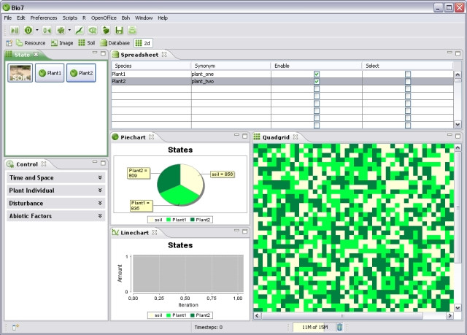Click the start/stop simulation toolbar icon
467x335 pixels.
point(15,31)
